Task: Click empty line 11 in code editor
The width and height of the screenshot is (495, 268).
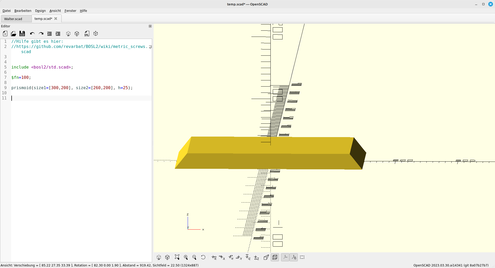Action: (x=77, y=98)
